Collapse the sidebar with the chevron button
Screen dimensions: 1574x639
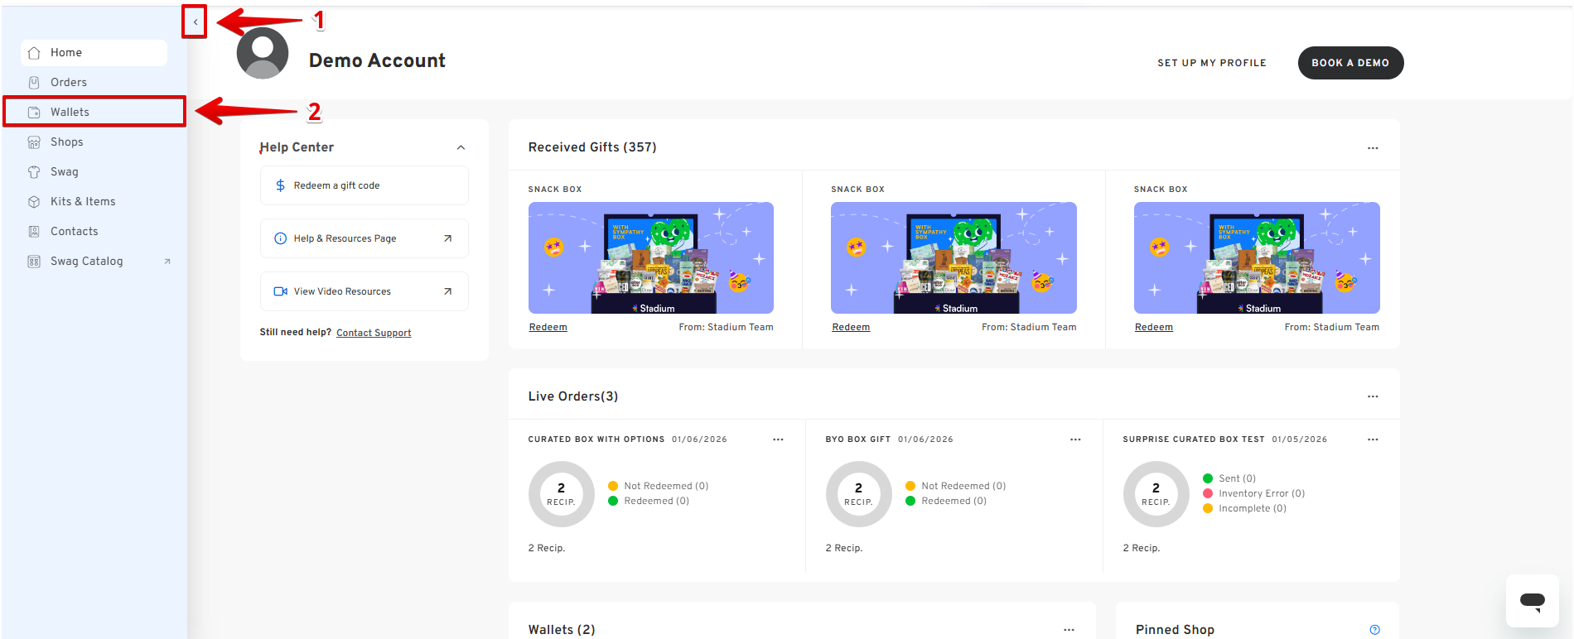click(195, 22)
